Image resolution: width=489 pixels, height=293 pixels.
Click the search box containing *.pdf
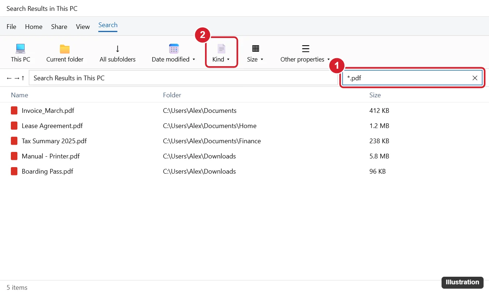(x=412, y=78)
